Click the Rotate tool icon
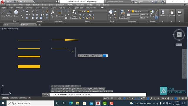This screenshot has height=106, width=188. coord(37,11)
